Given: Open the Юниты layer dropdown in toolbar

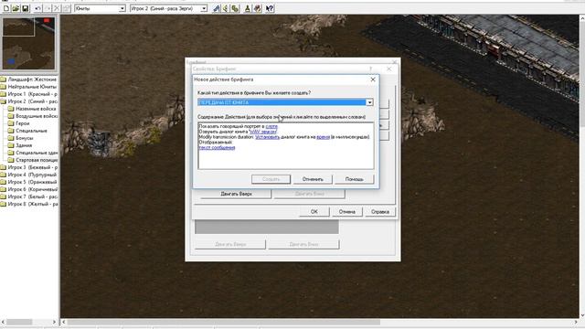Looking at the screenshot, I should (x=122, y=8).
